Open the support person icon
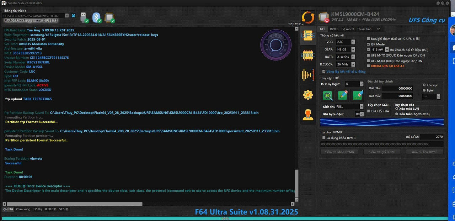 308,114
